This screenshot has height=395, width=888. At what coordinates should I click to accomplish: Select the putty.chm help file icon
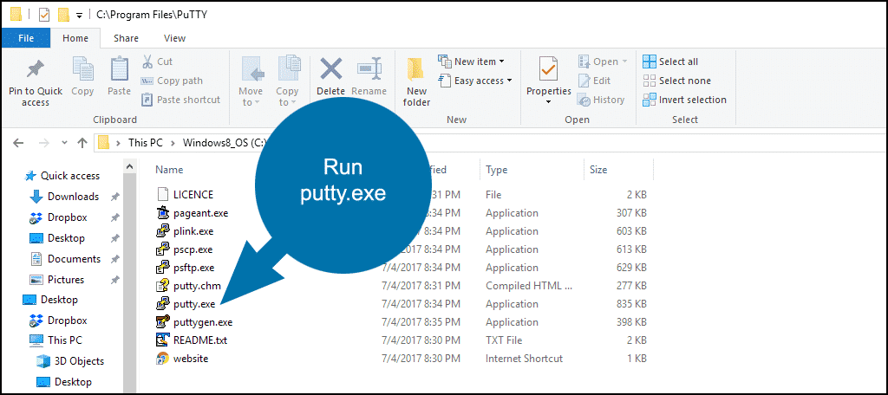163,286
